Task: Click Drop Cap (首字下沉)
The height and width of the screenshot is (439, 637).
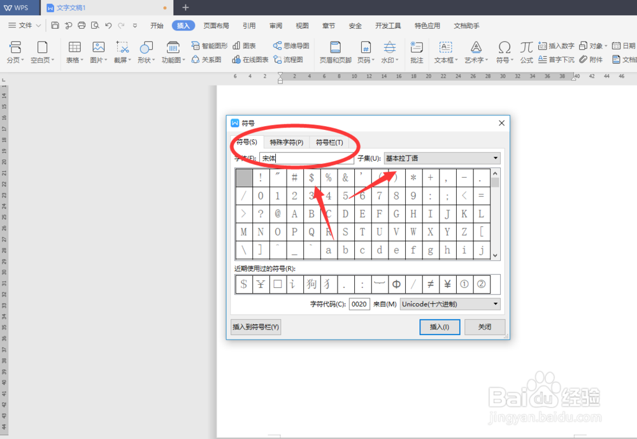Action: click(556, 60)
